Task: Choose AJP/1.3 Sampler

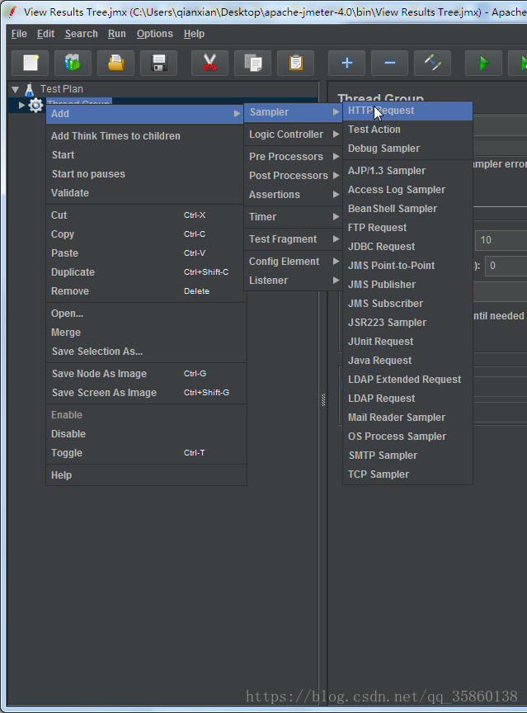Action: (x=407, y=171)
